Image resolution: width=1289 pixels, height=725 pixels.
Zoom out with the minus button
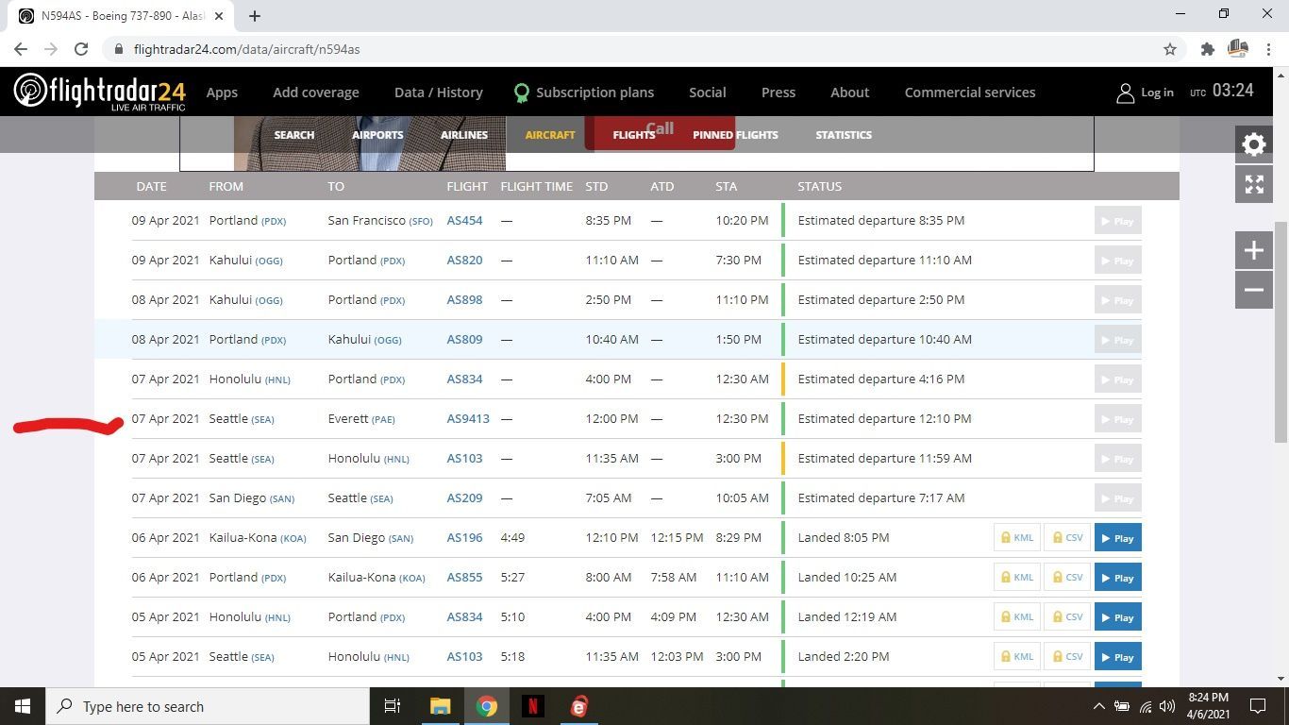[x=1254, y=290]
